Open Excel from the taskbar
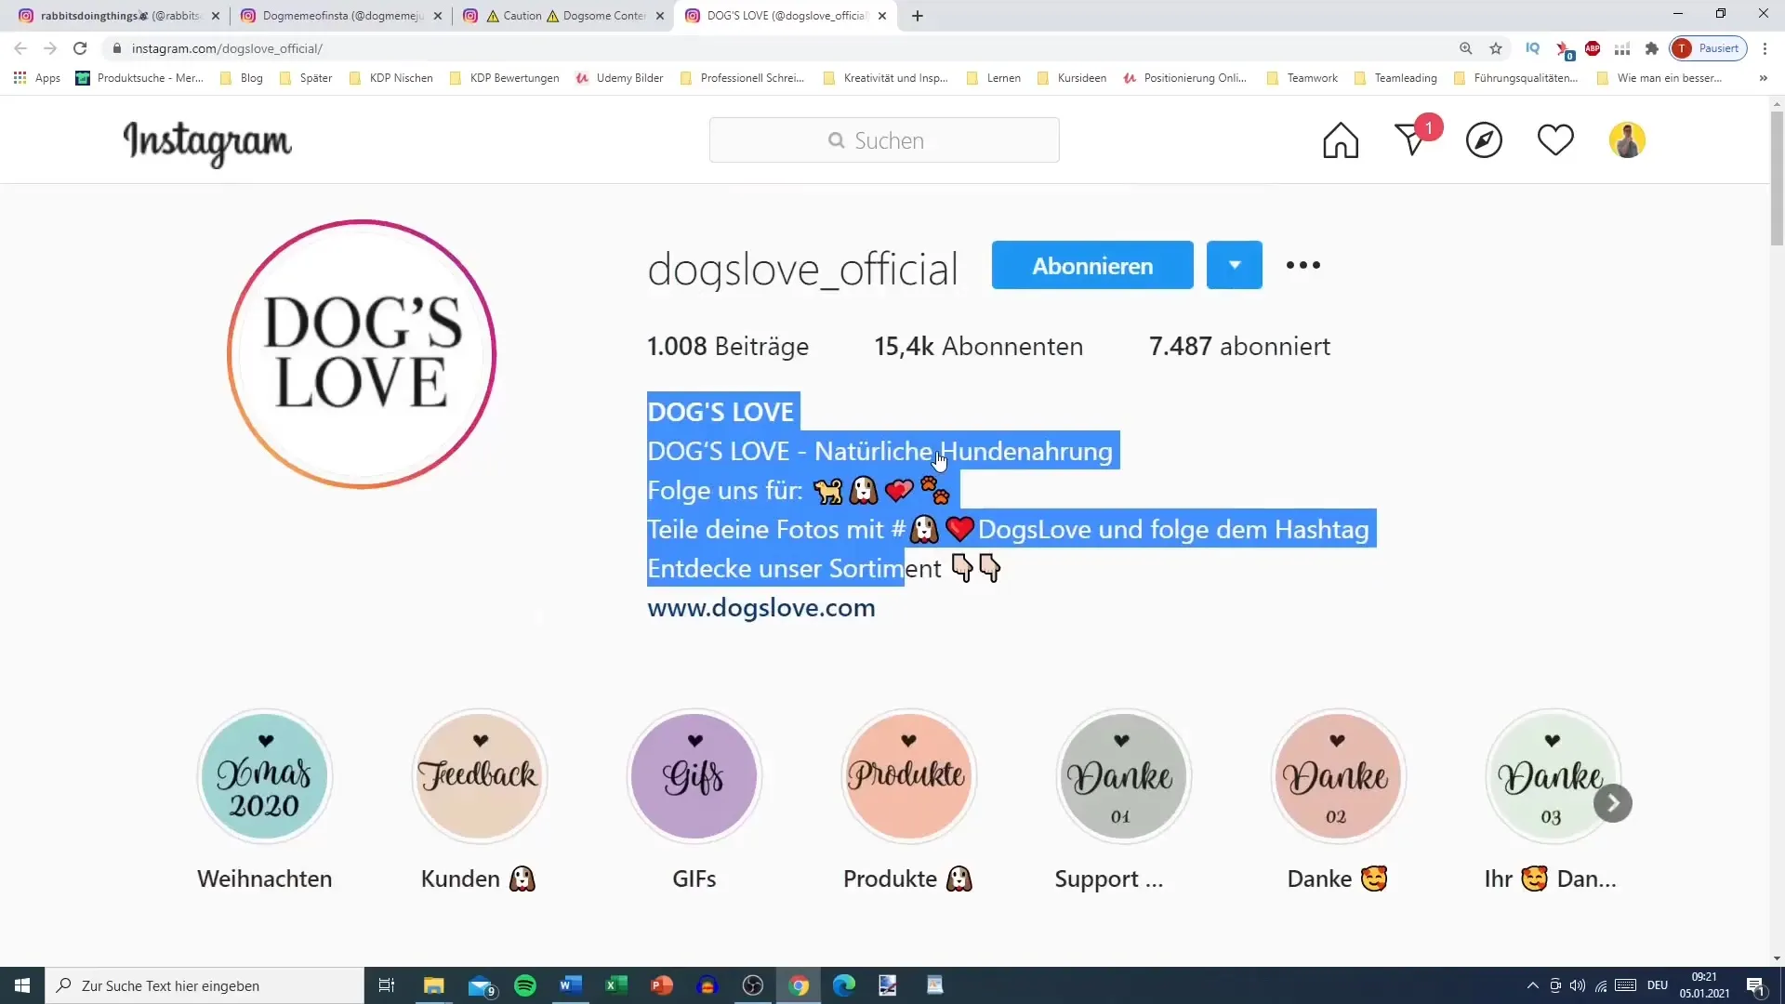 [616, 985]
